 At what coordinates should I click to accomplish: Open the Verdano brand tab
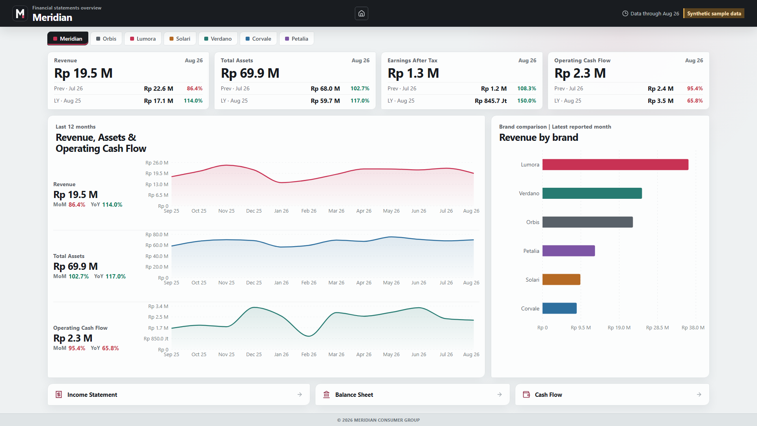218,39
